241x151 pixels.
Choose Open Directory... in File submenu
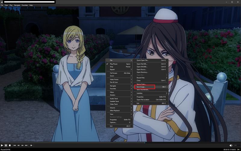[150, 72]
